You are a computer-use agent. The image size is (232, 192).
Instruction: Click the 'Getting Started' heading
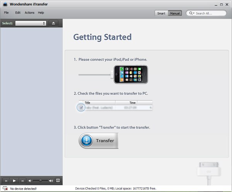click(x=102, y=37)
